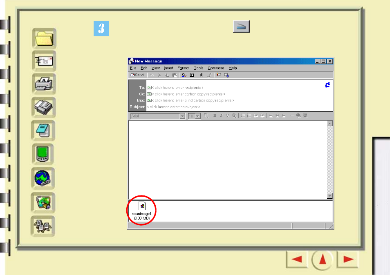Image resolution: width=390 pixels, height=275 pixels.
Task: Open the View menu
Action: coord(156,68)
